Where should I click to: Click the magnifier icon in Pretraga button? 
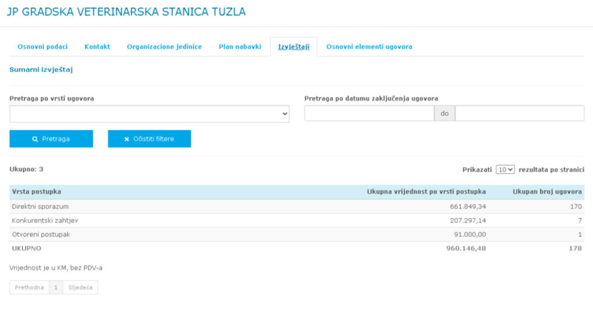click(35, 139)
